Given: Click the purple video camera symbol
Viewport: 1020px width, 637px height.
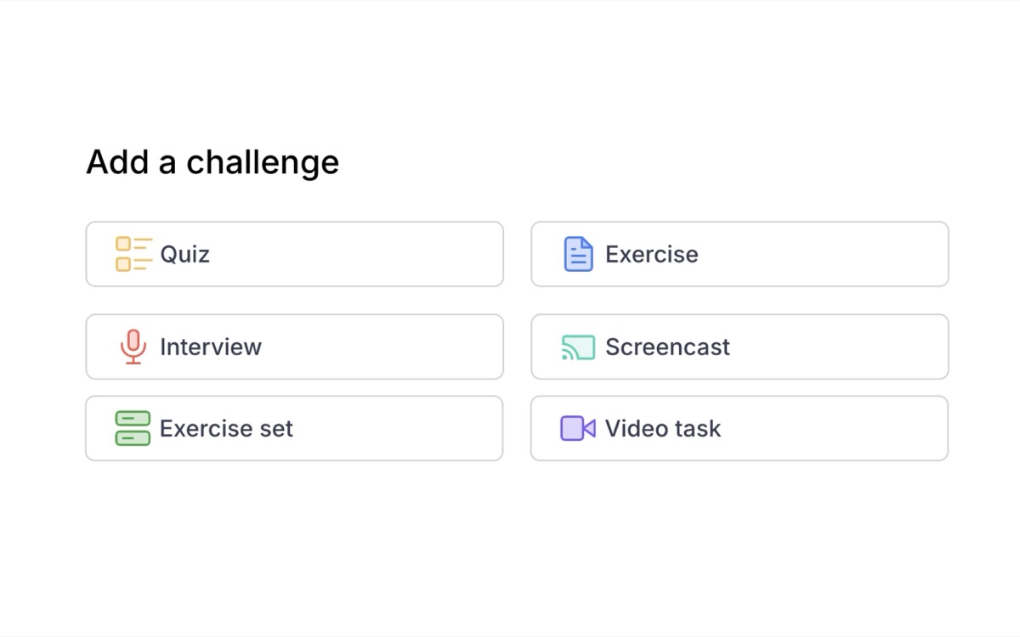Looking at the screenshot, I should [x=577, y=428].
